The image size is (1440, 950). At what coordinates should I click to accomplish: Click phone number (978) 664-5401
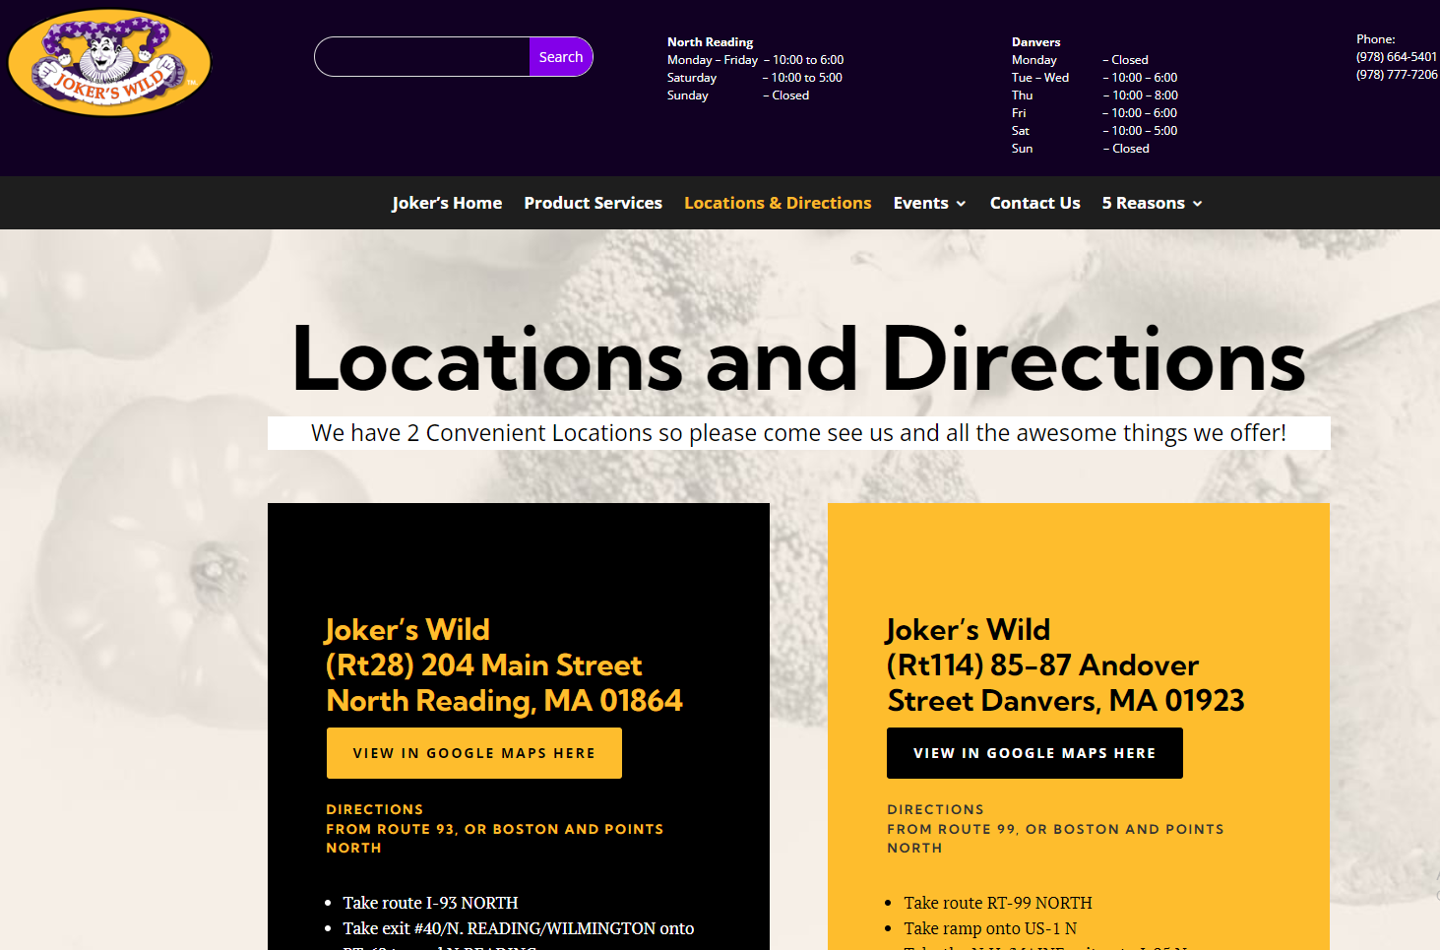tap(1397, 57)
